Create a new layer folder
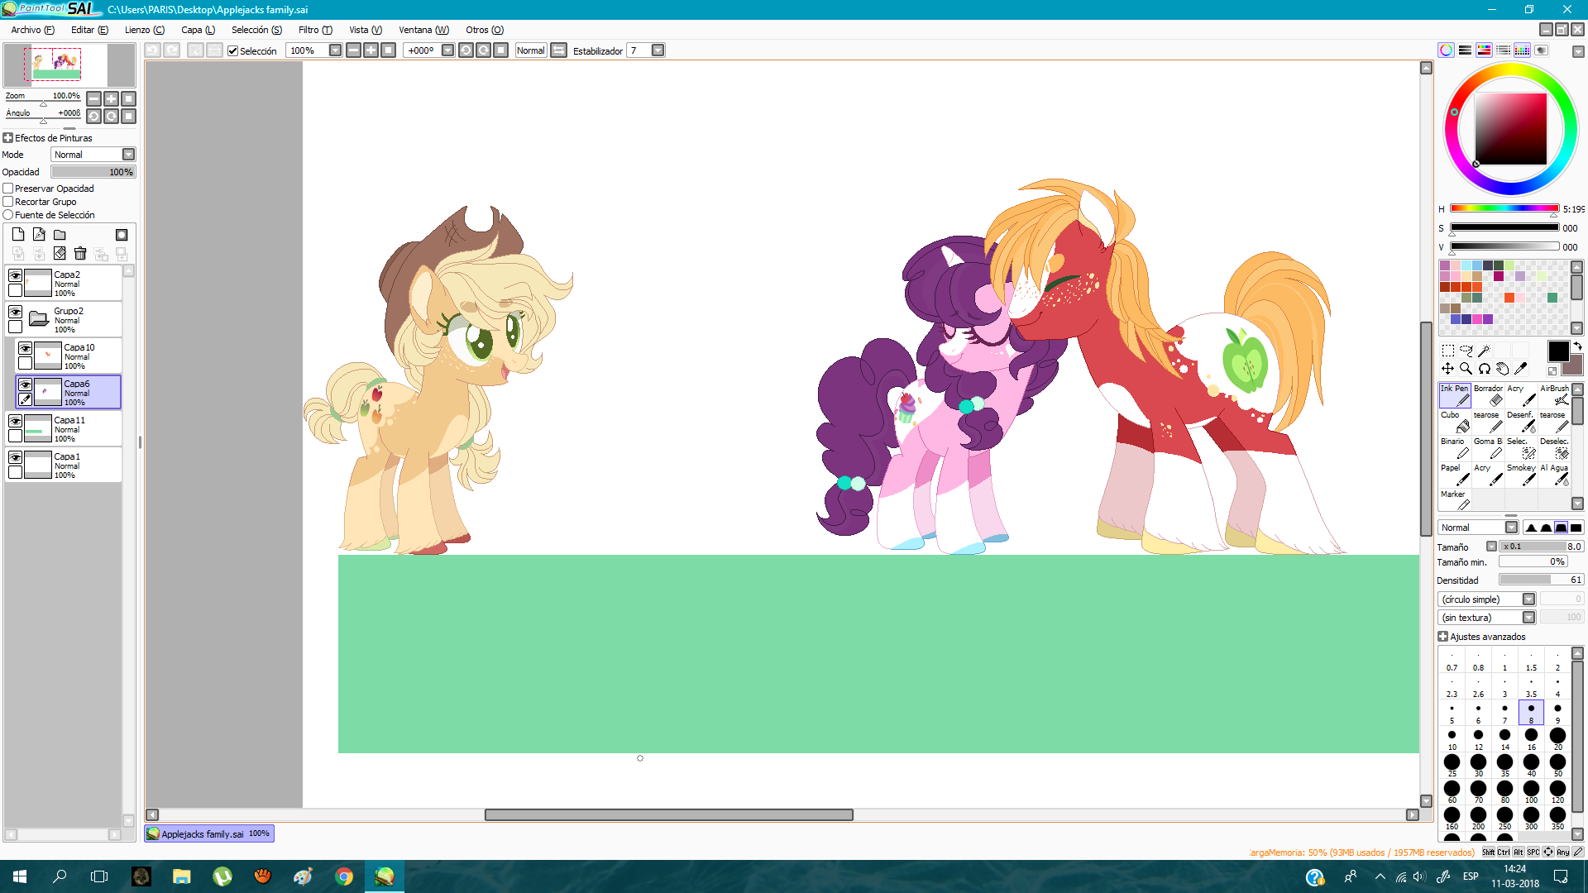 tap(60, 235)
